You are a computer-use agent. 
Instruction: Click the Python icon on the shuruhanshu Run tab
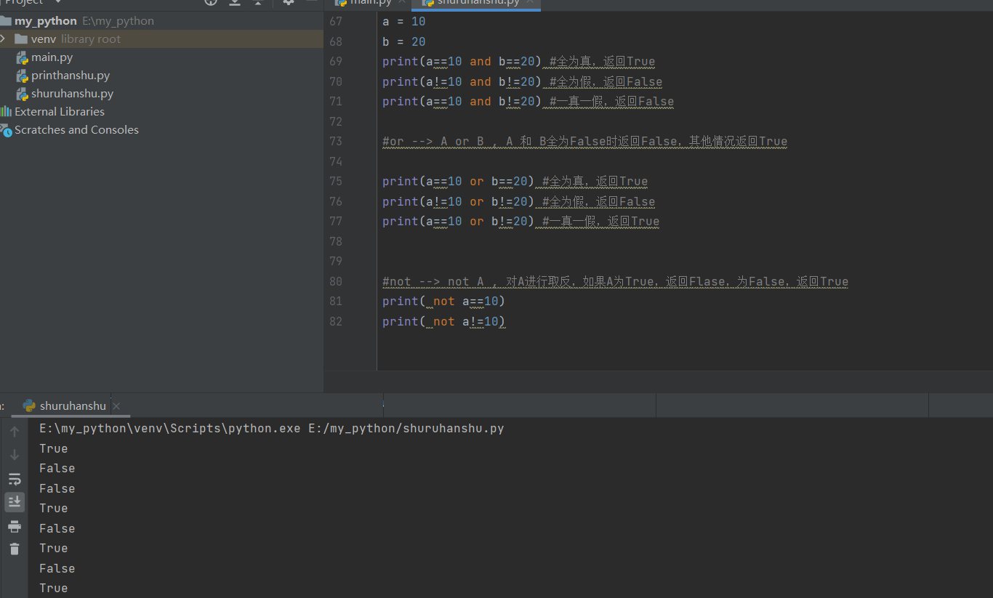pos(29,406)
